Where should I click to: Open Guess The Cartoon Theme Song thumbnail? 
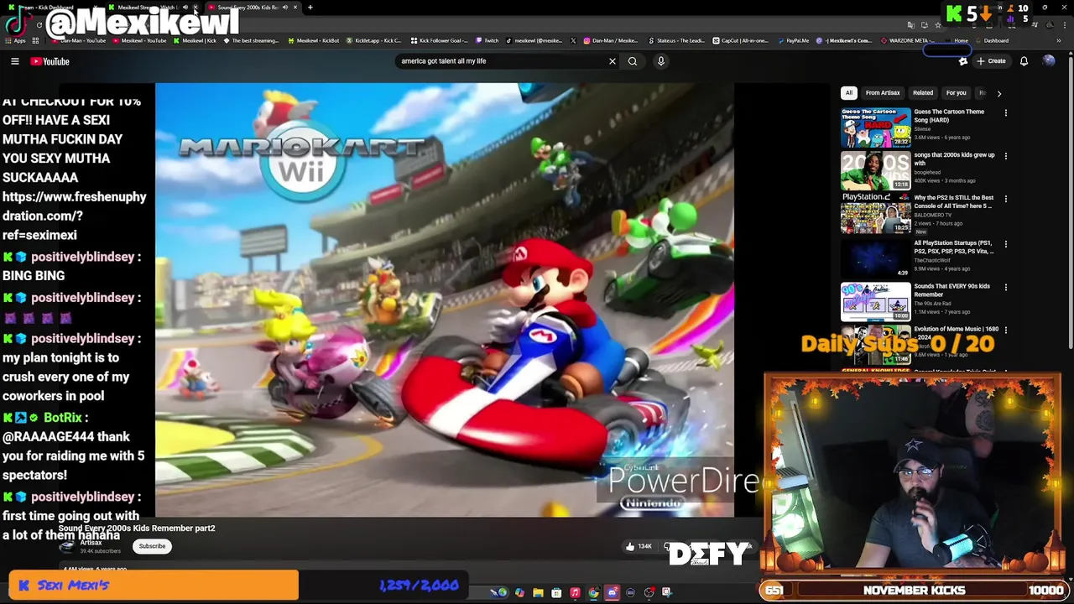[876, 128]
